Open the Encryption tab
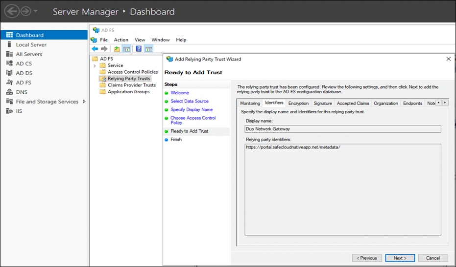456x267 pixels. coord(298,103)
